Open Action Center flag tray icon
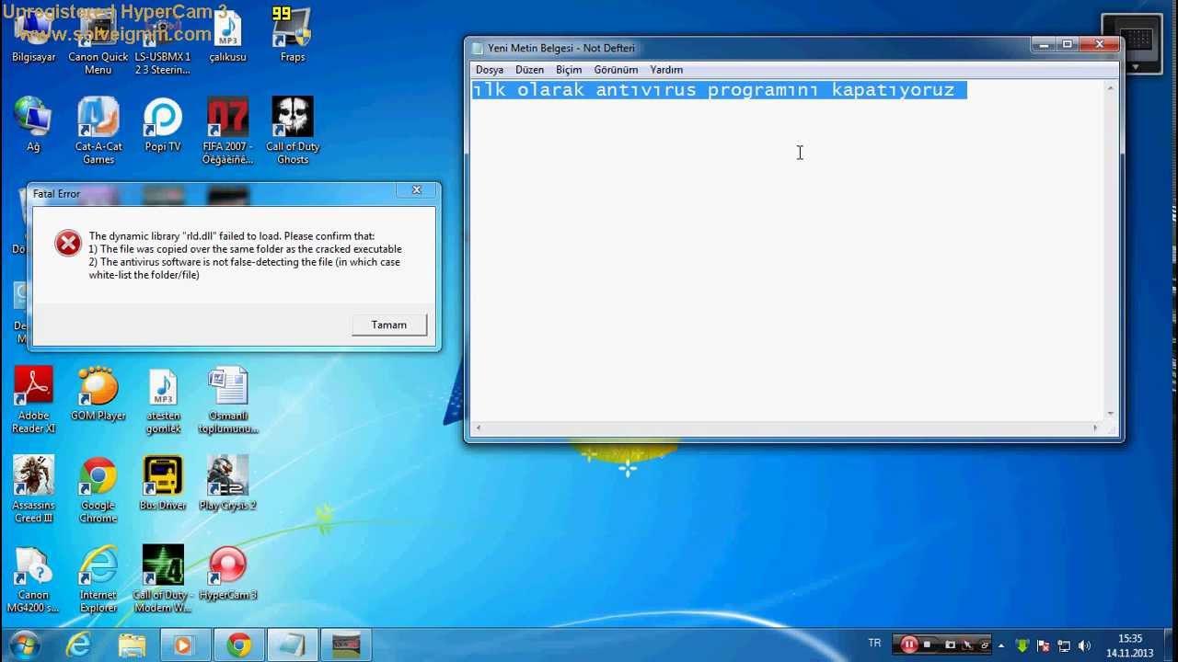Viewport: 1178px width, 662px height. (1043, 645)
